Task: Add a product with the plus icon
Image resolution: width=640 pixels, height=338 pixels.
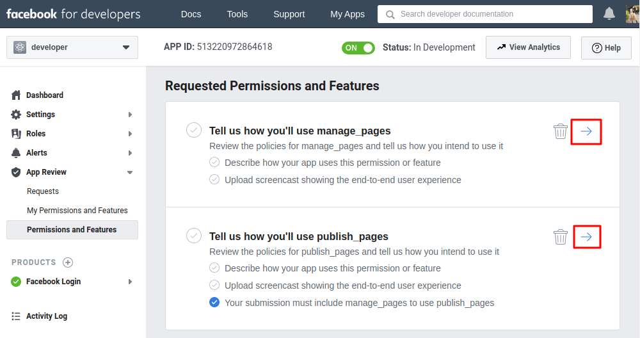Action: pyautogui.click(x=68, y=262)
